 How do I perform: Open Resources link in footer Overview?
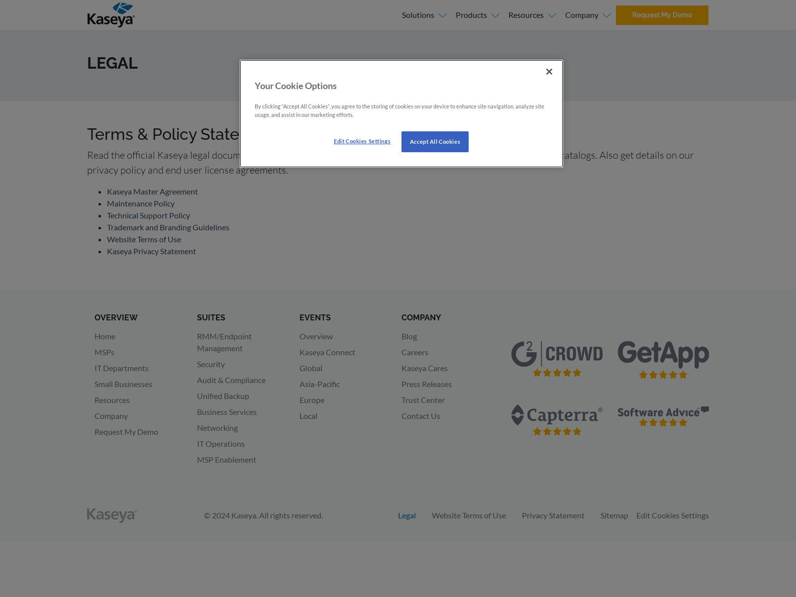click(112, 400)
